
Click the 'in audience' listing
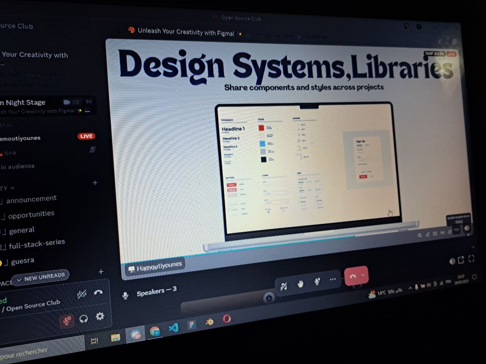tap(18, 166)
